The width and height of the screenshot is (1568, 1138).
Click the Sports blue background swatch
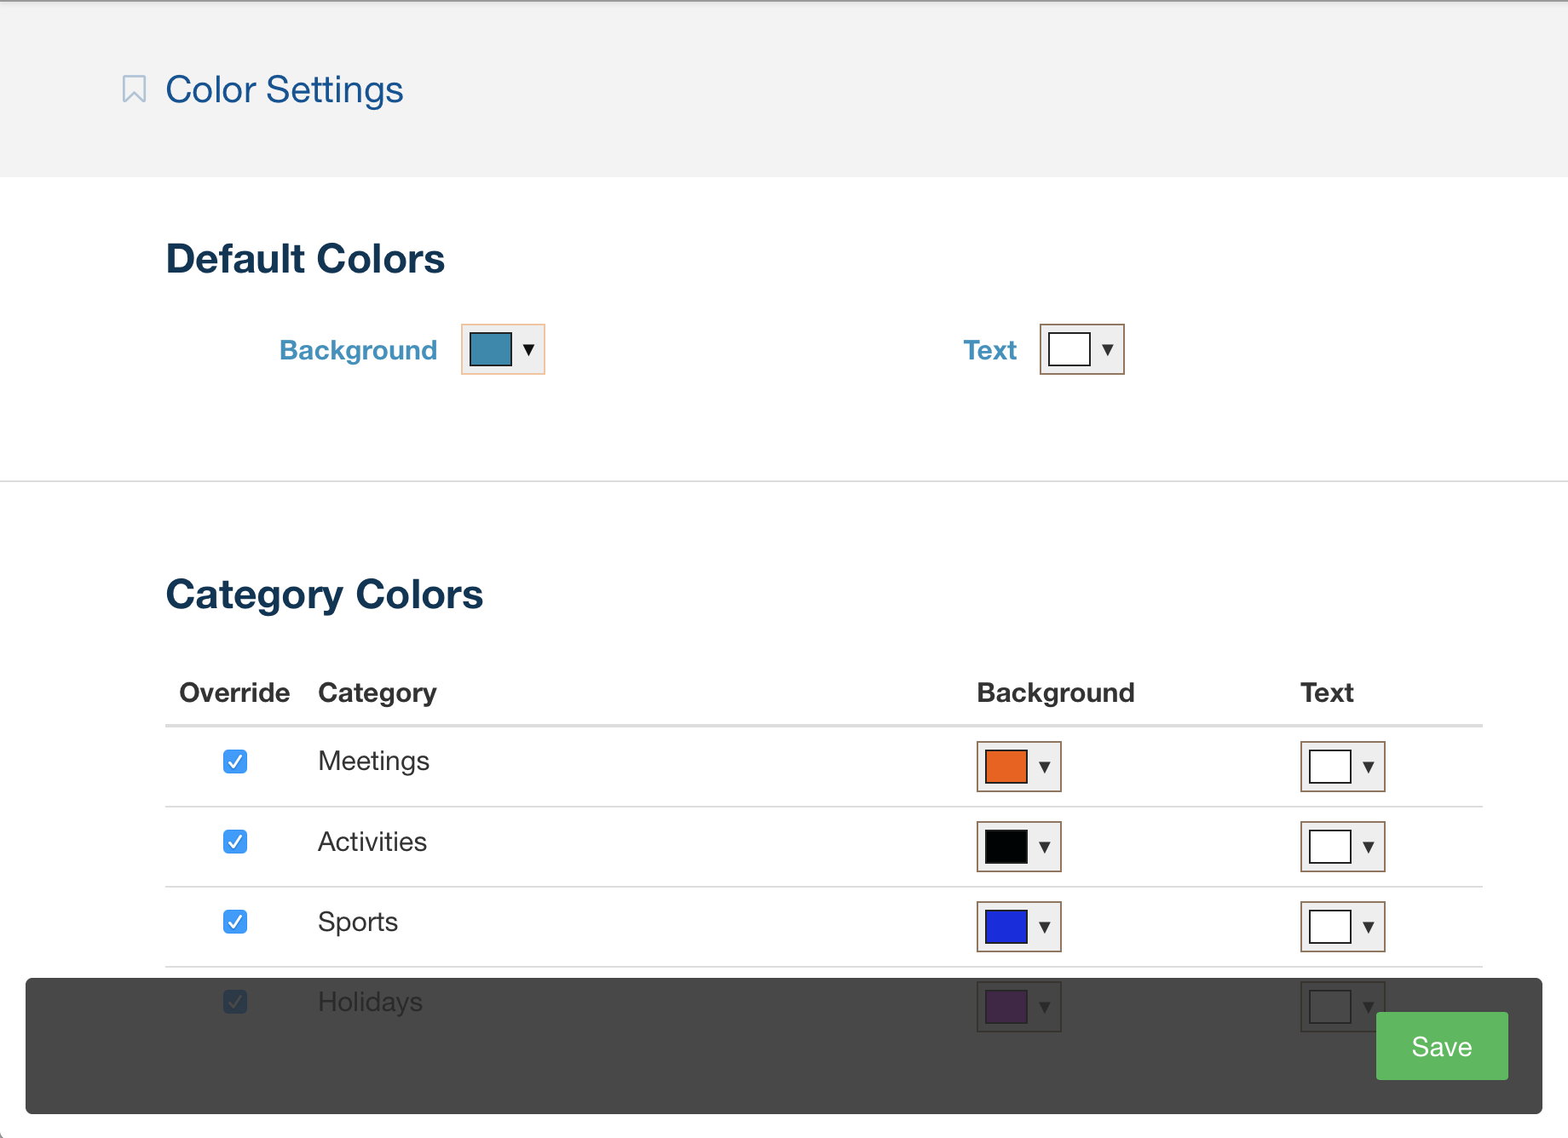click(1006, 927)
